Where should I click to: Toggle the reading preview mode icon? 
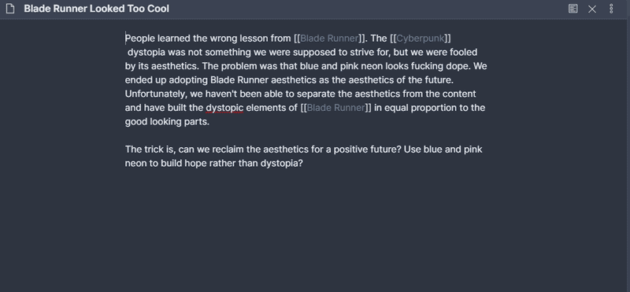pos(573,9)
